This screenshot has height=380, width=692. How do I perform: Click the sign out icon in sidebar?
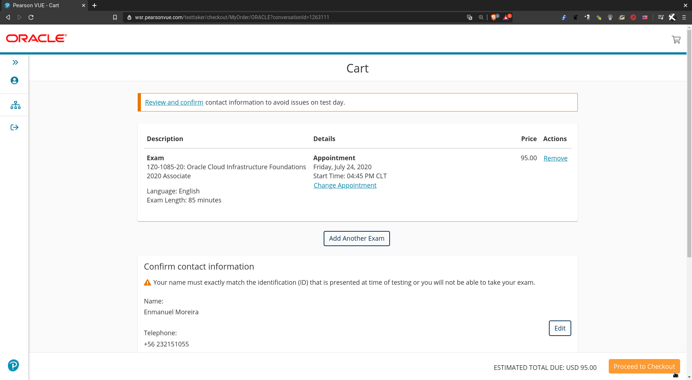(14, 127)
